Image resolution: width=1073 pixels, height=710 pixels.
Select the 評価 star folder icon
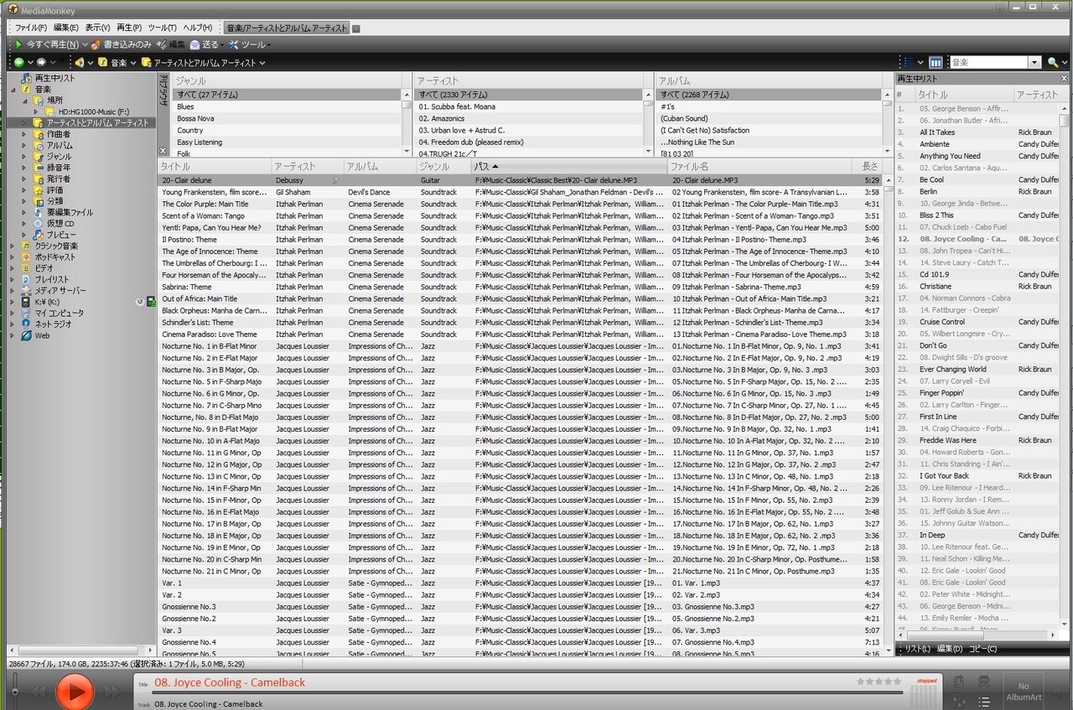[x=39, y=190]
